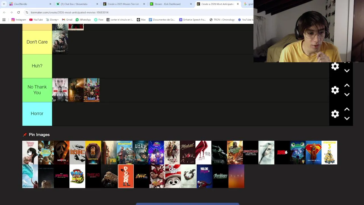Select the Ready or Not 2 poster
This screenshot has height=205, width=364.
[172, 153]
